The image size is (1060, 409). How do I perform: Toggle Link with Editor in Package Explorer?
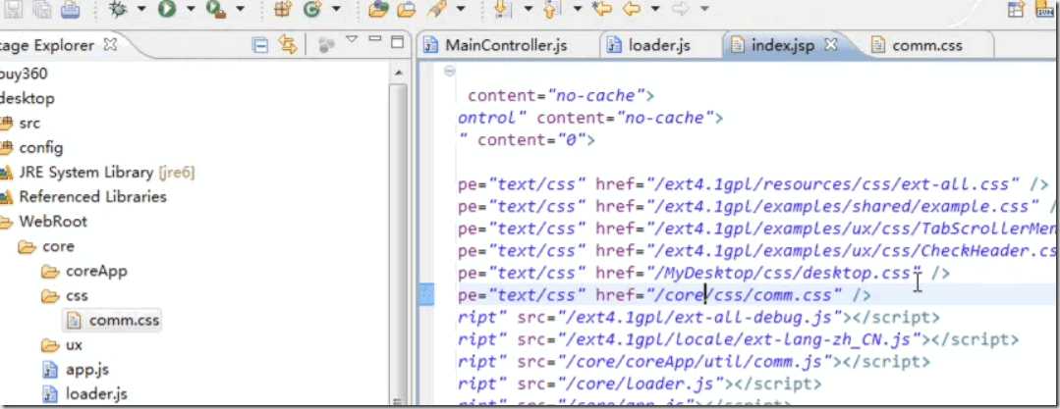coord(289,45)
